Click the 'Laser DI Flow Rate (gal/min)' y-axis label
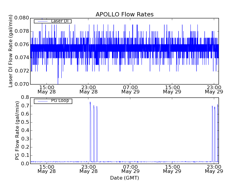Viewport: 243px width, 182px height. pos(11,51)
